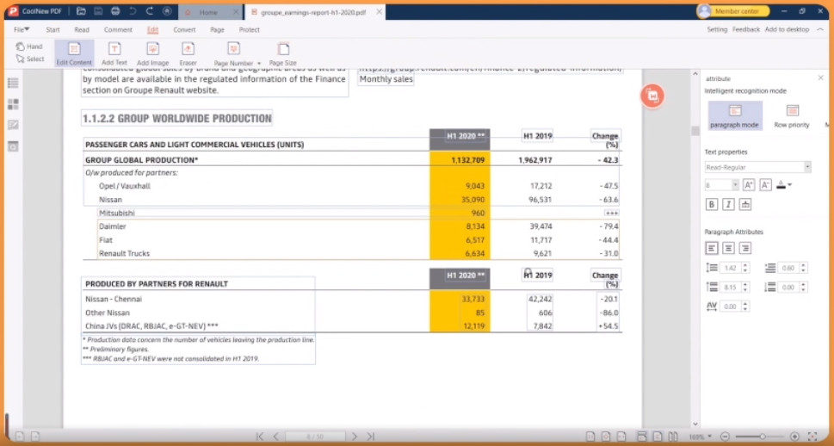Image resolution: width=834 pixels, height=446 pixels.
Task: Adjust the 8.15 paragraph spacing stepper
Action: (745, 288)
